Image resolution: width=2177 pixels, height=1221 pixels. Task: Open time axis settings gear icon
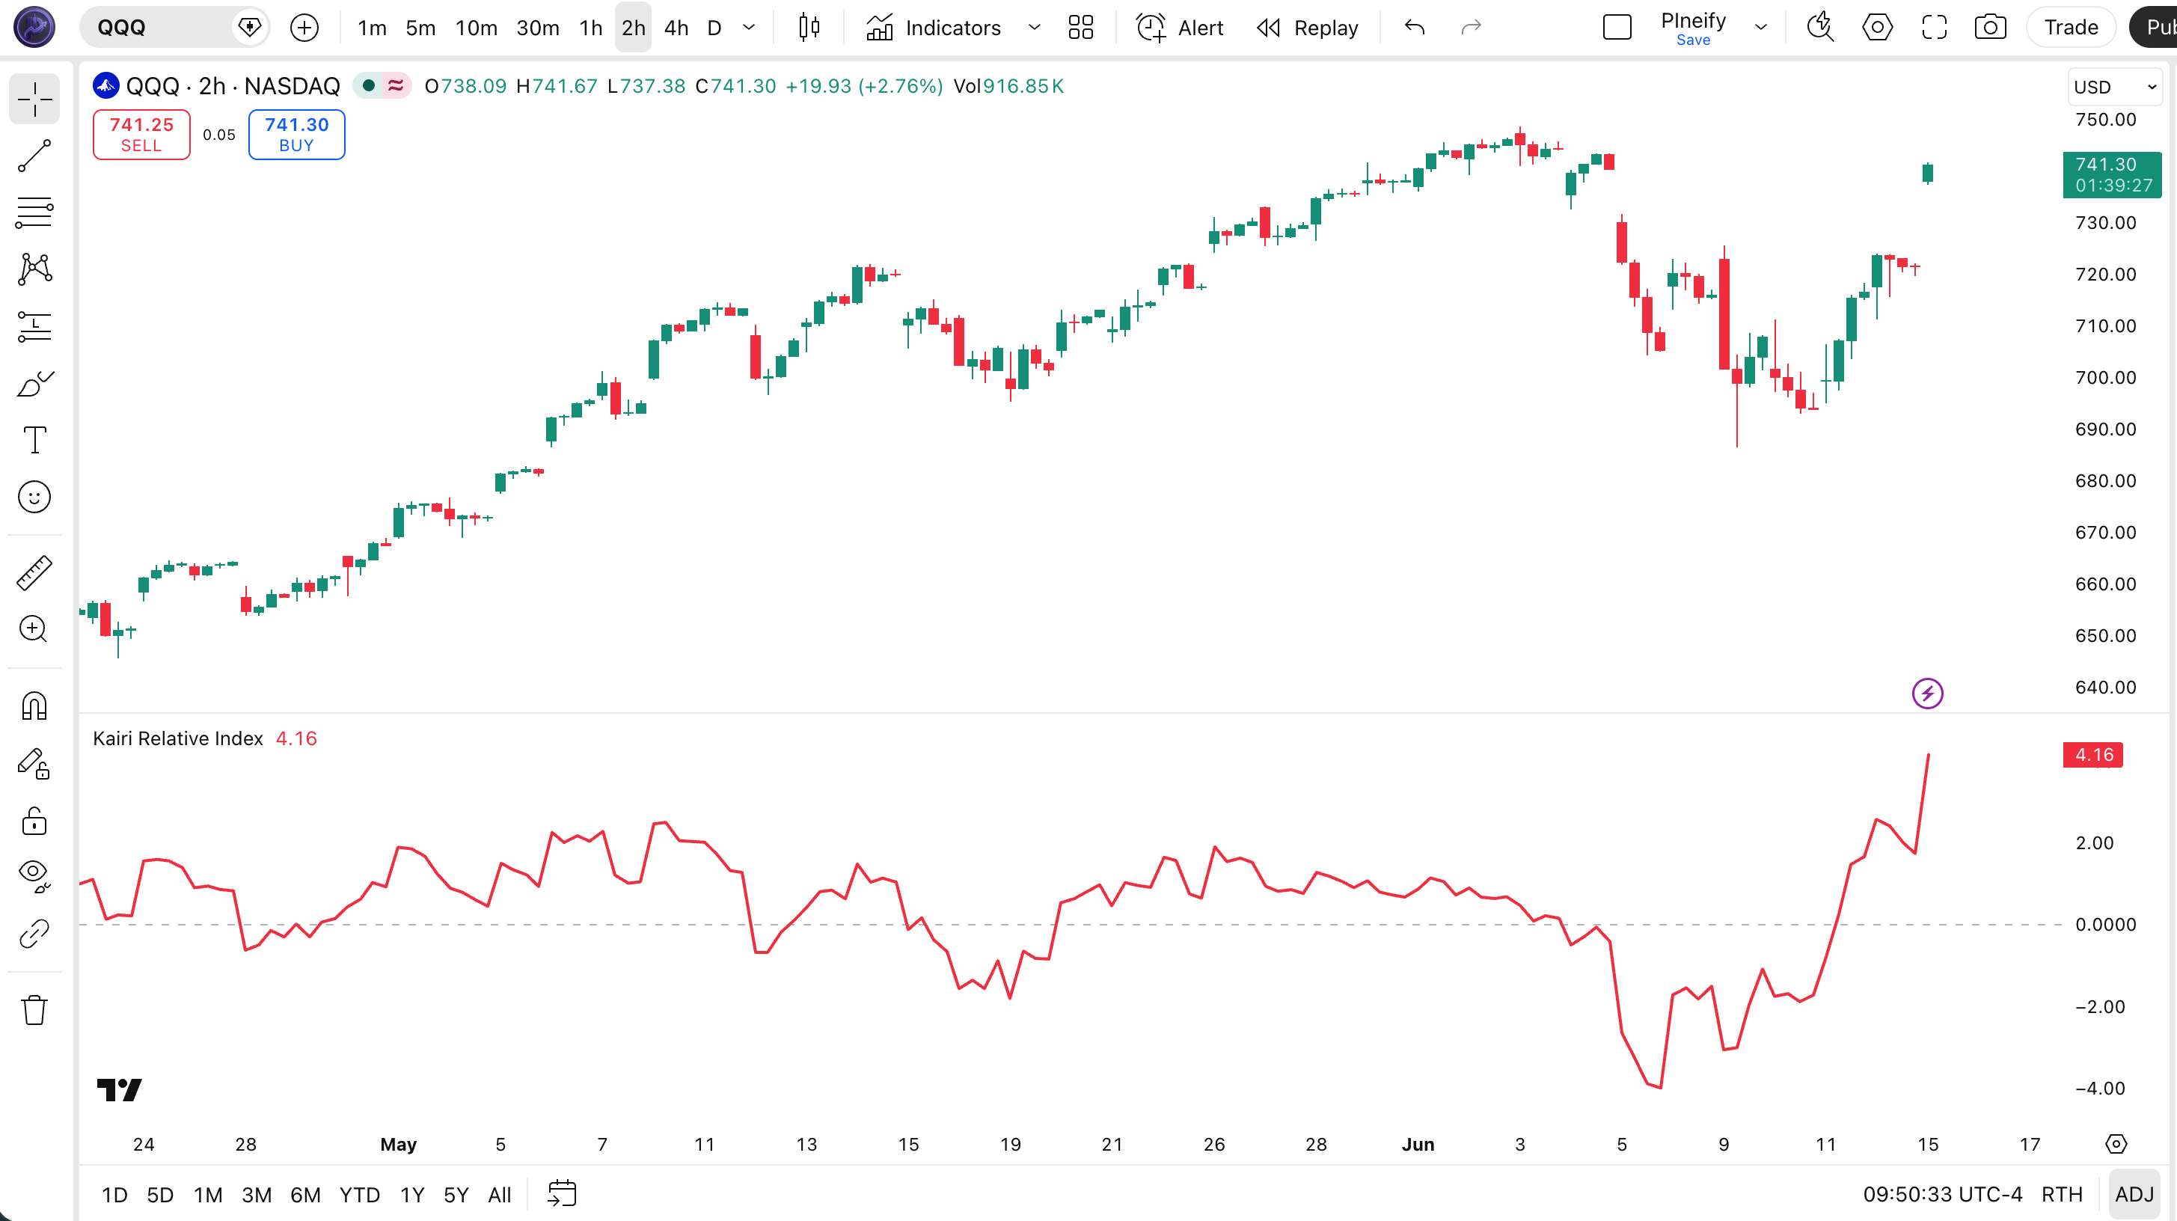pyautogui.click(x=2116, y=1144)
